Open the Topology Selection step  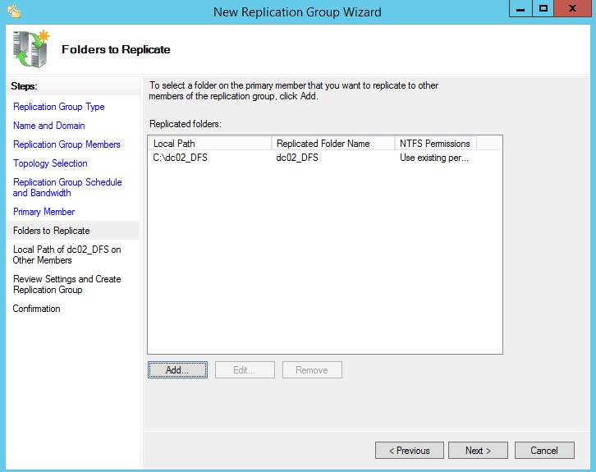pyautogui.click(x=50, y=163)
